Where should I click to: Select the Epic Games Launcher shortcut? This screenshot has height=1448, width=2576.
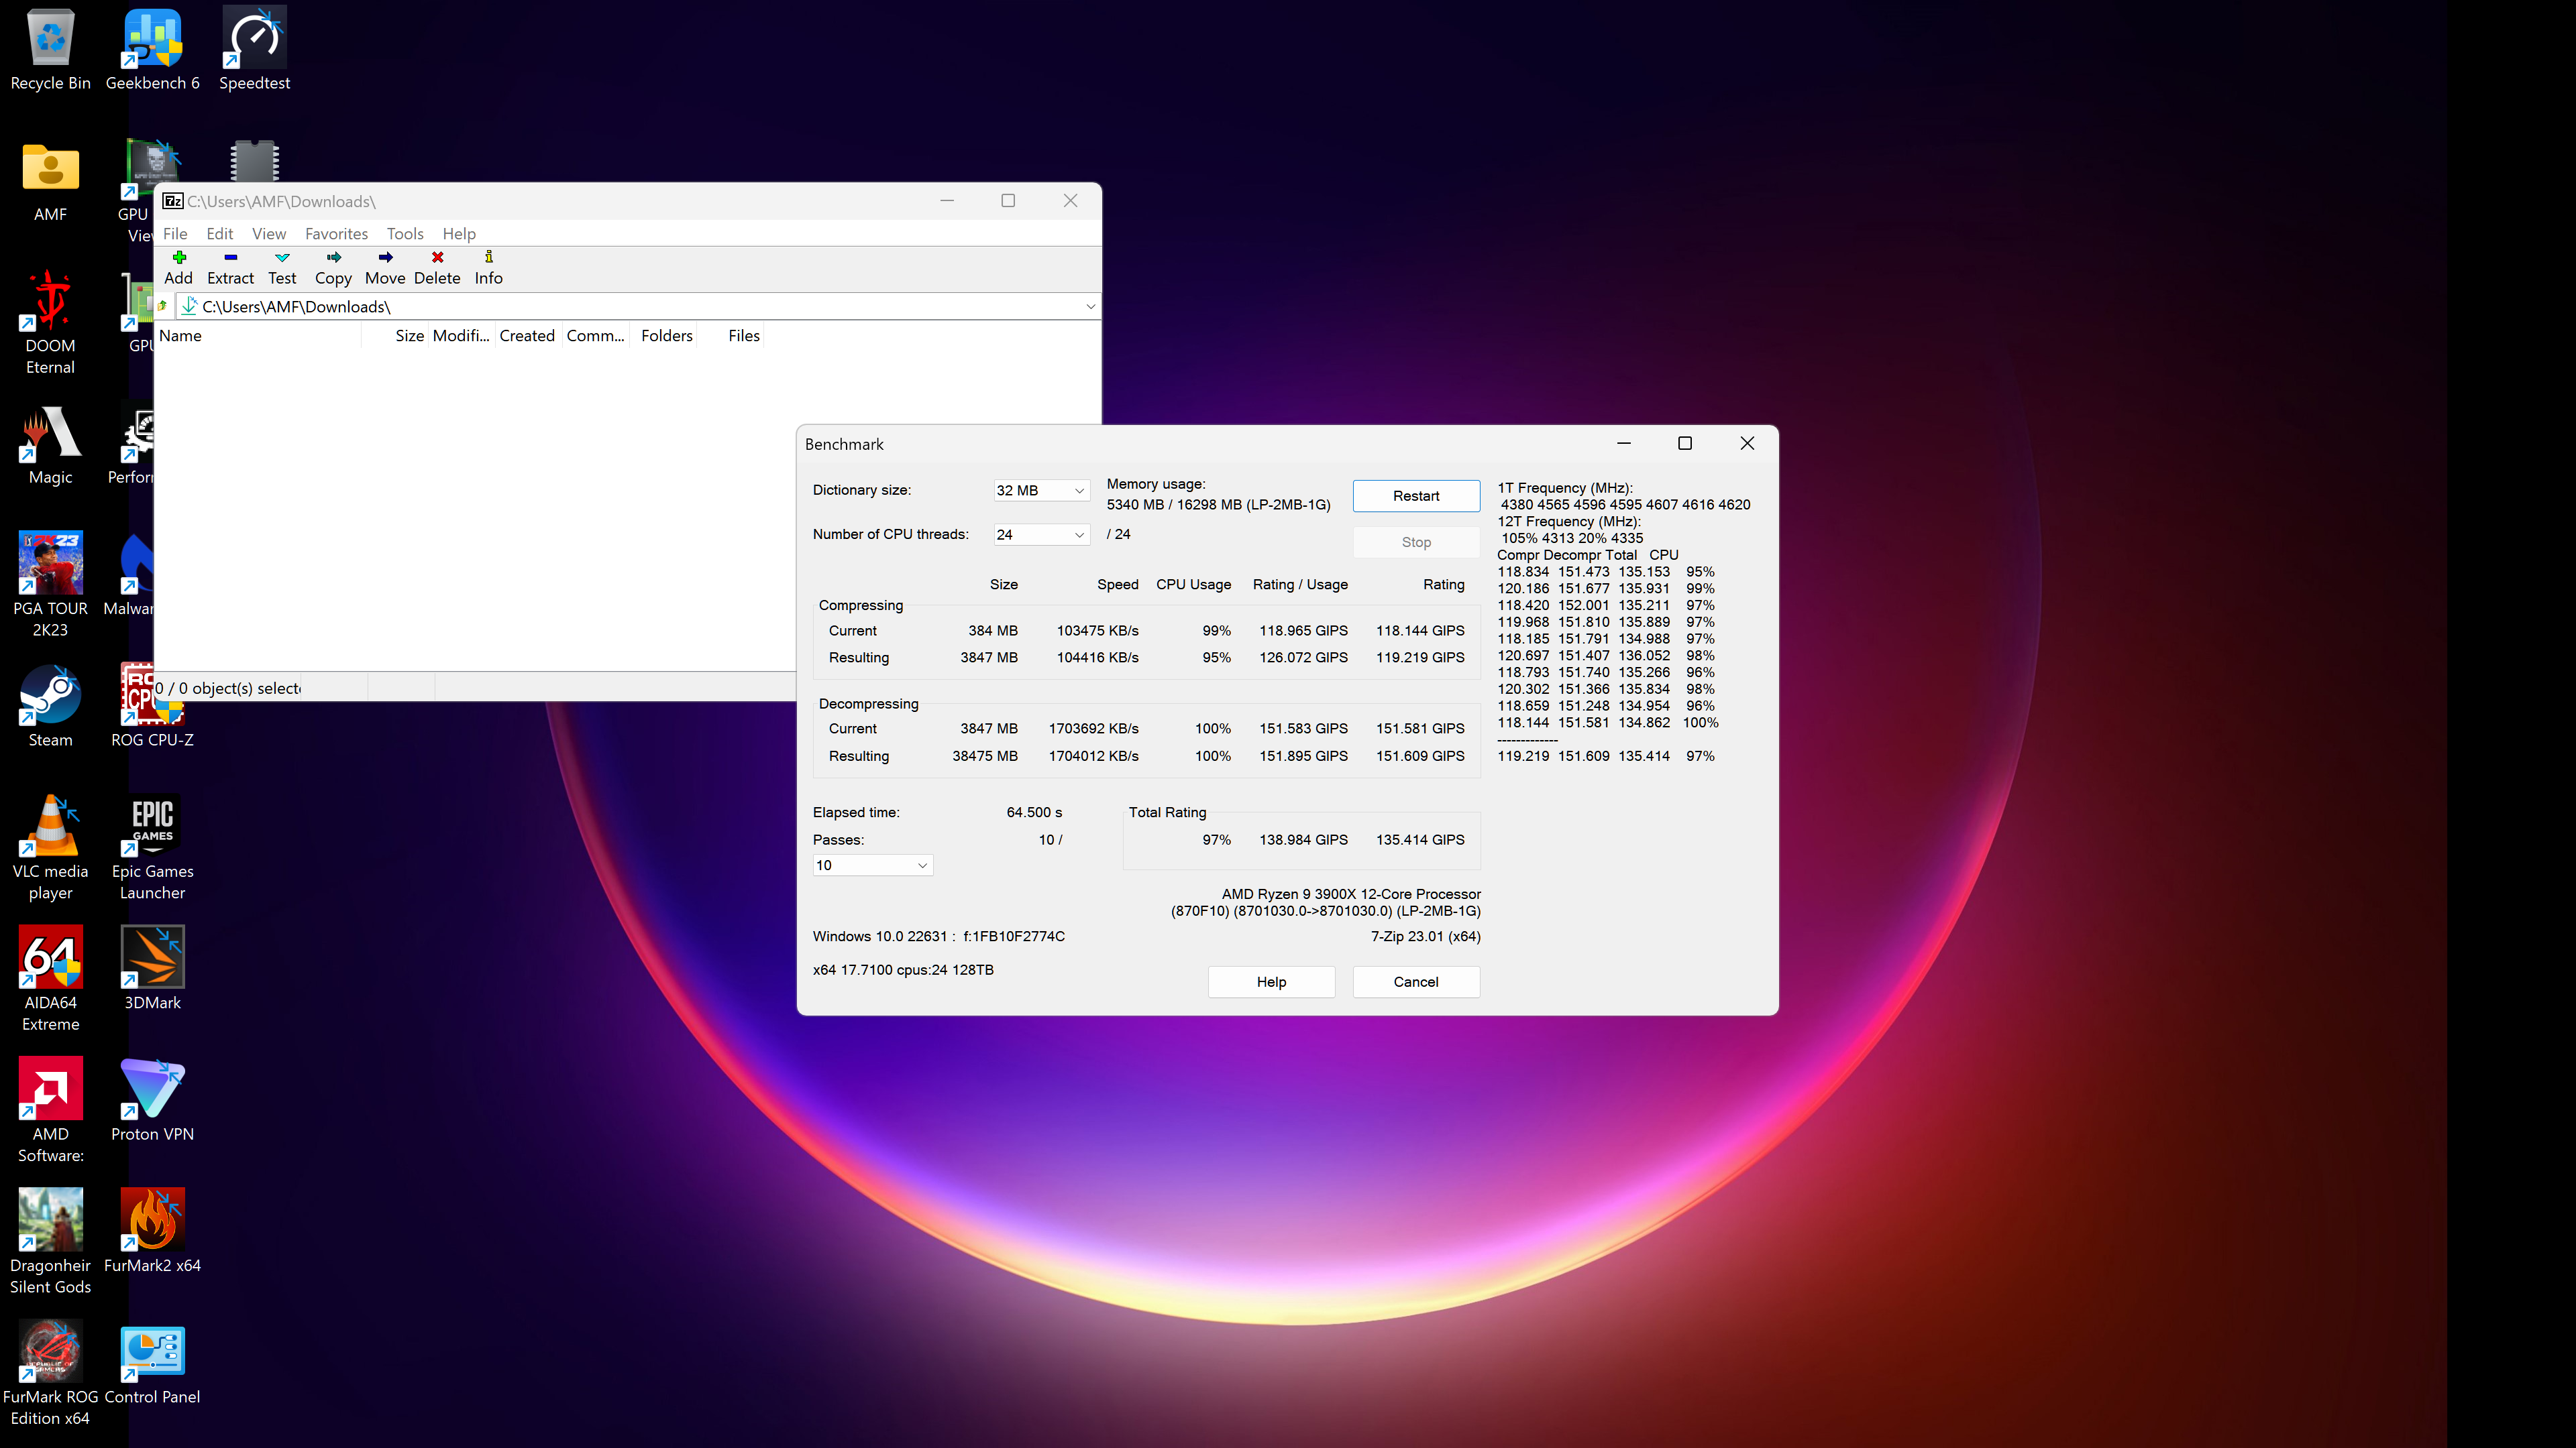[x=152, y=847]
